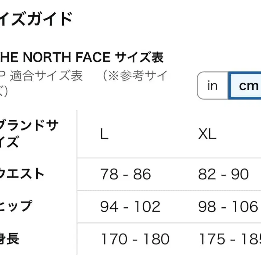Click the L waist value 78 - 86

tap(126, 174)
